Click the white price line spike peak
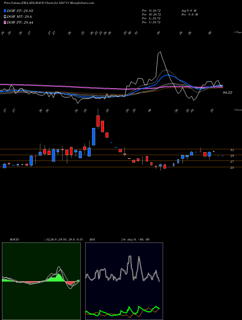The width and height of the screenshot is (242, 320). coord(160,52)
